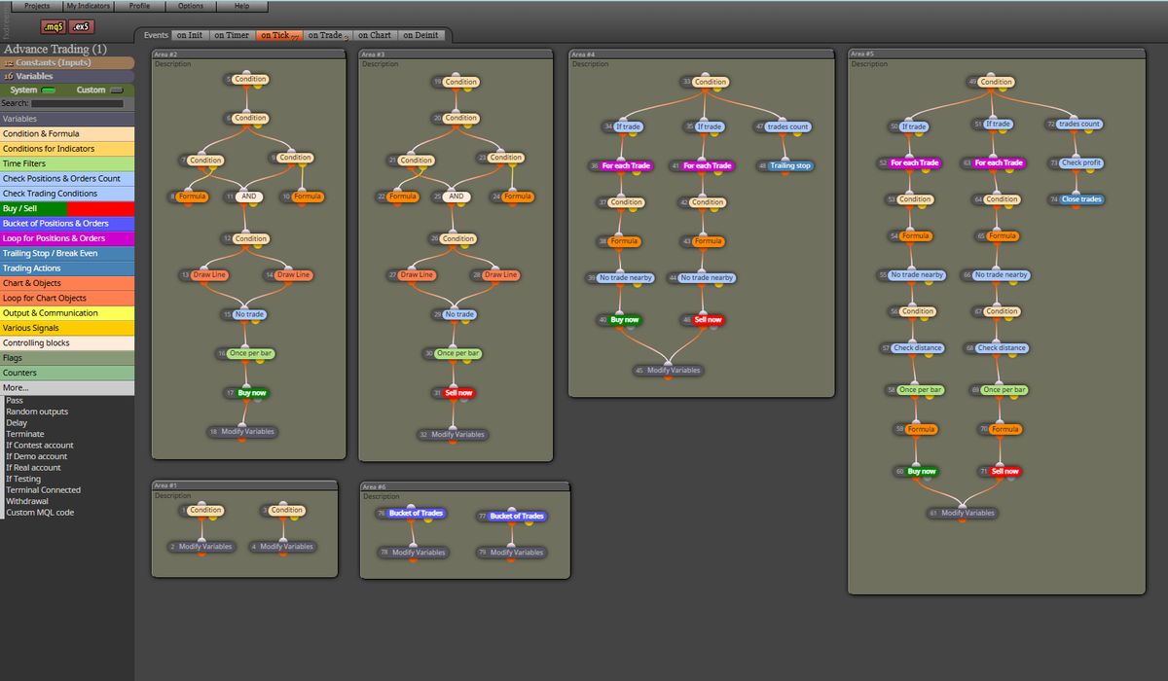This screenshot has width=1168, height=681.
Task: Click the AND block numbered 11
Action: [x=250, y=197]
